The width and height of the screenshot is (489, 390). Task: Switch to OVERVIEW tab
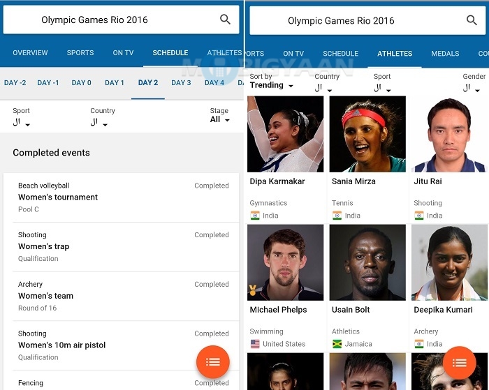pos(30,52)
